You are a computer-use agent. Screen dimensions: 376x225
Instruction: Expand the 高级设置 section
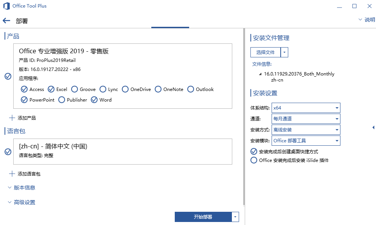click(22, 202)
